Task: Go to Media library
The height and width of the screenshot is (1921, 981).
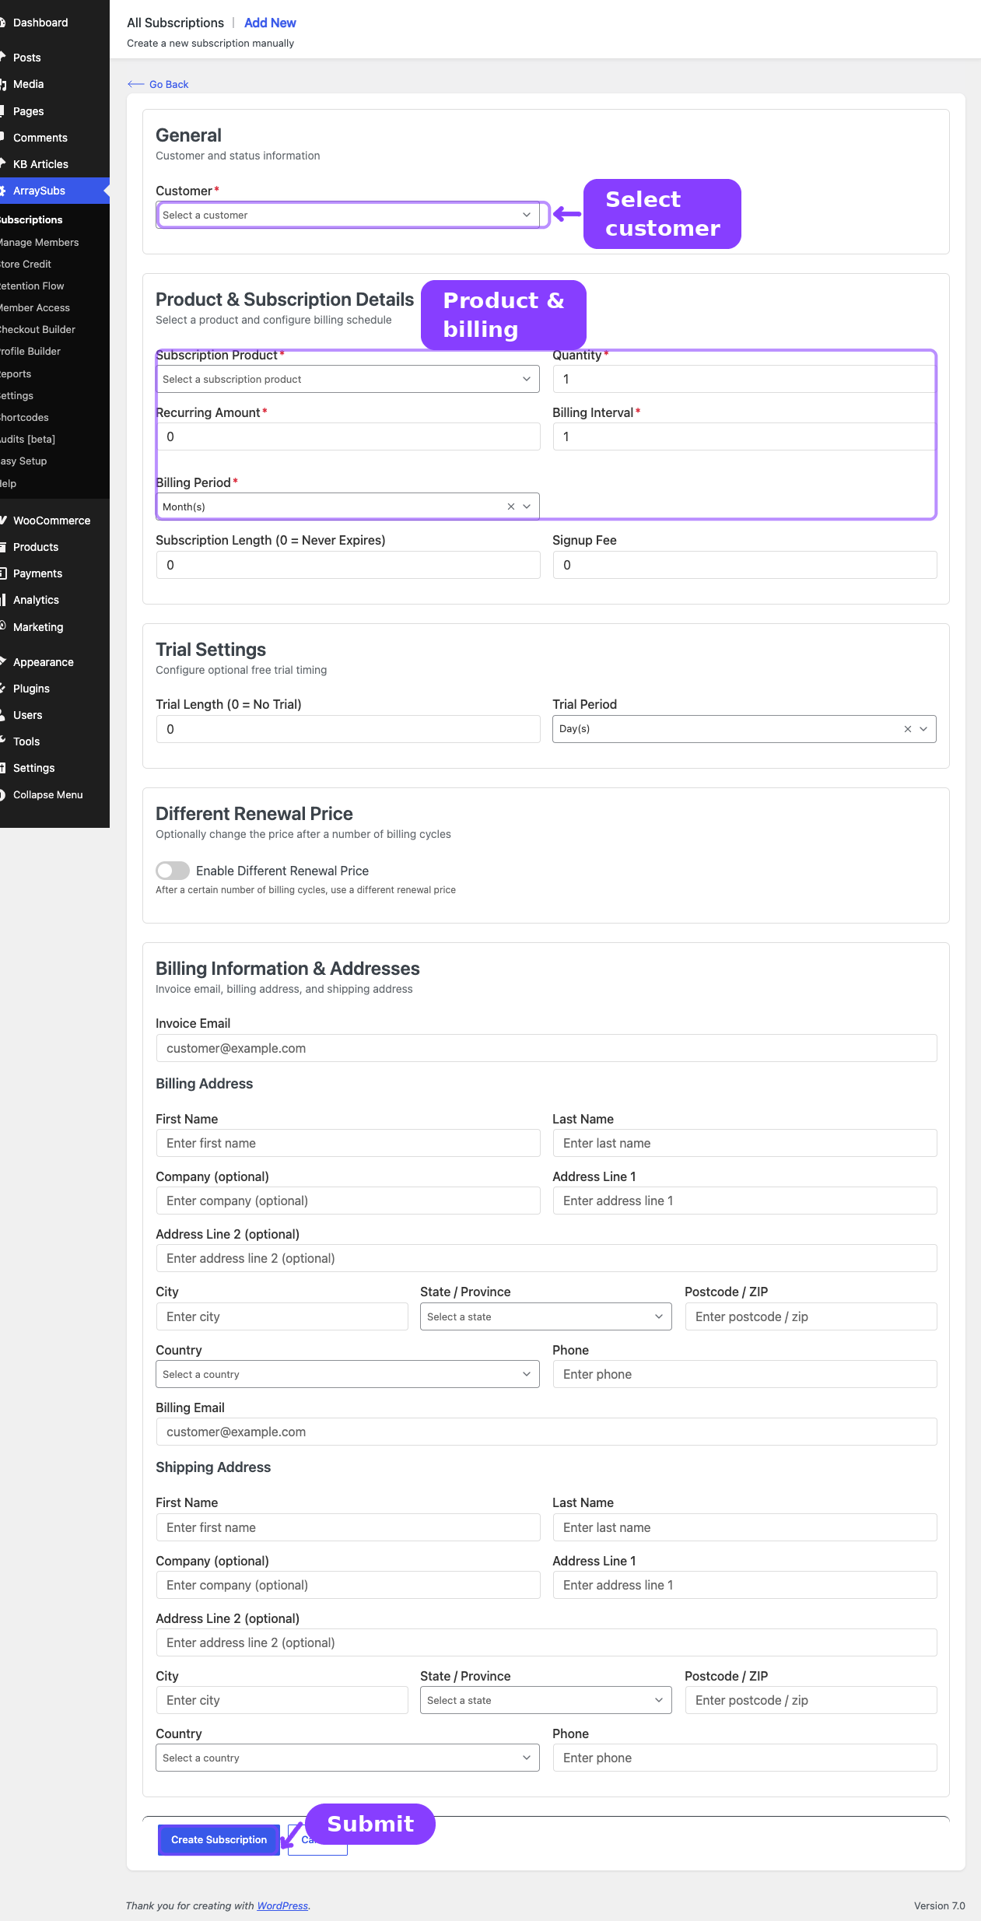Action: 28,84
